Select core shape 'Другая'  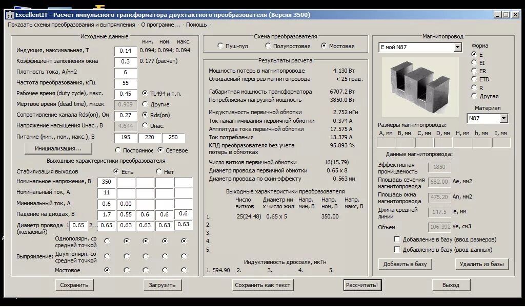pos(474,96)
